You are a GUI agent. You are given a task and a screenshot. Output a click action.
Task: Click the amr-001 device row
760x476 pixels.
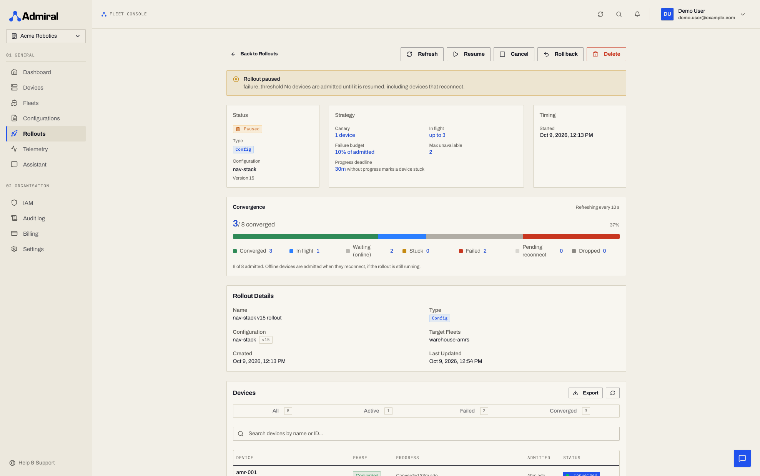426,471
